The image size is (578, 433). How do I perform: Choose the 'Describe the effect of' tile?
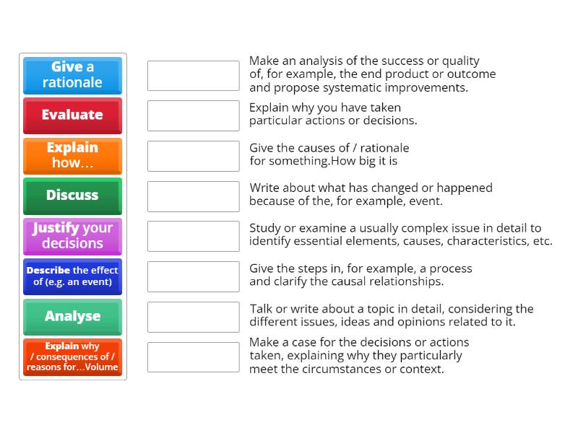(x=72, y=276)
